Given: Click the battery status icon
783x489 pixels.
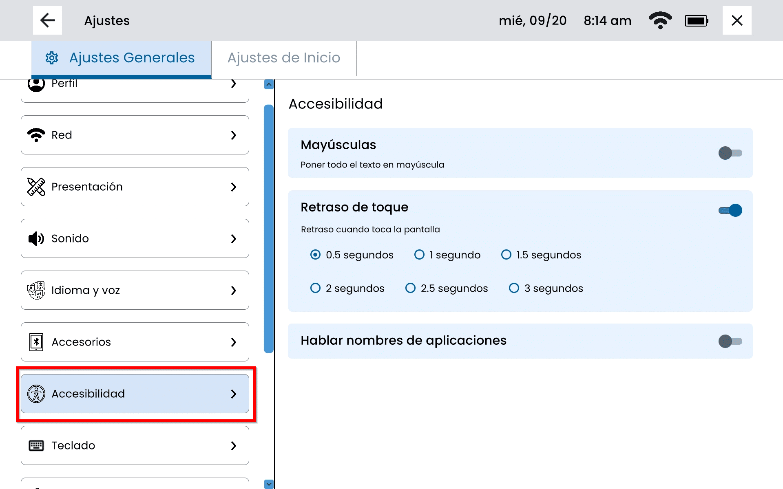Looking at the screenshot, I should click(x=696, y=20).
